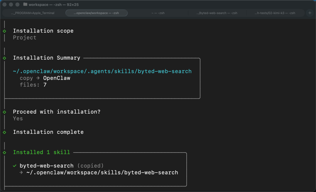Image resolution: width=316 pixels, height=192 pixels.
Task: Click the Yes answer text
Action: tap(18, 119)
